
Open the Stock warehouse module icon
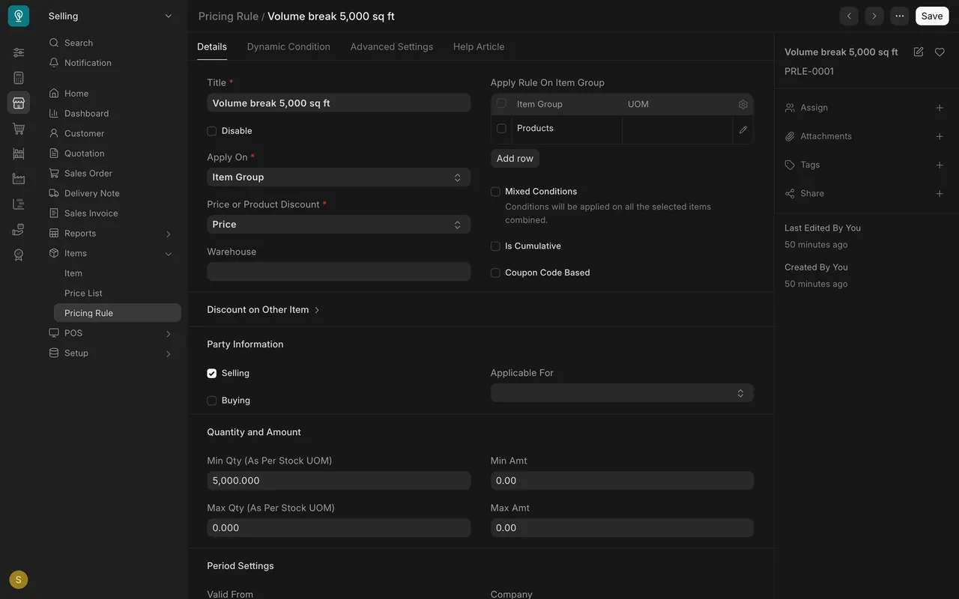pyautogui.click(x=19, y=153)
